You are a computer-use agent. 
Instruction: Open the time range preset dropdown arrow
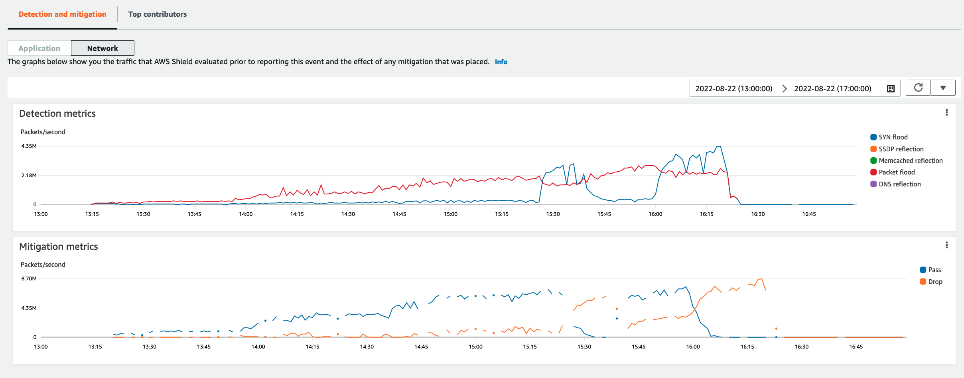[x=943, y=87]
